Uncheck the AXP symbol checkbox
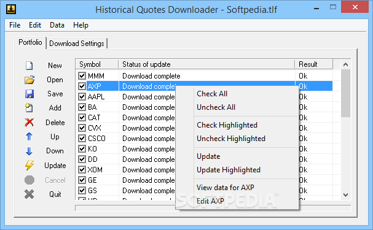The image size is (373, 230). (x=82, y=86)
